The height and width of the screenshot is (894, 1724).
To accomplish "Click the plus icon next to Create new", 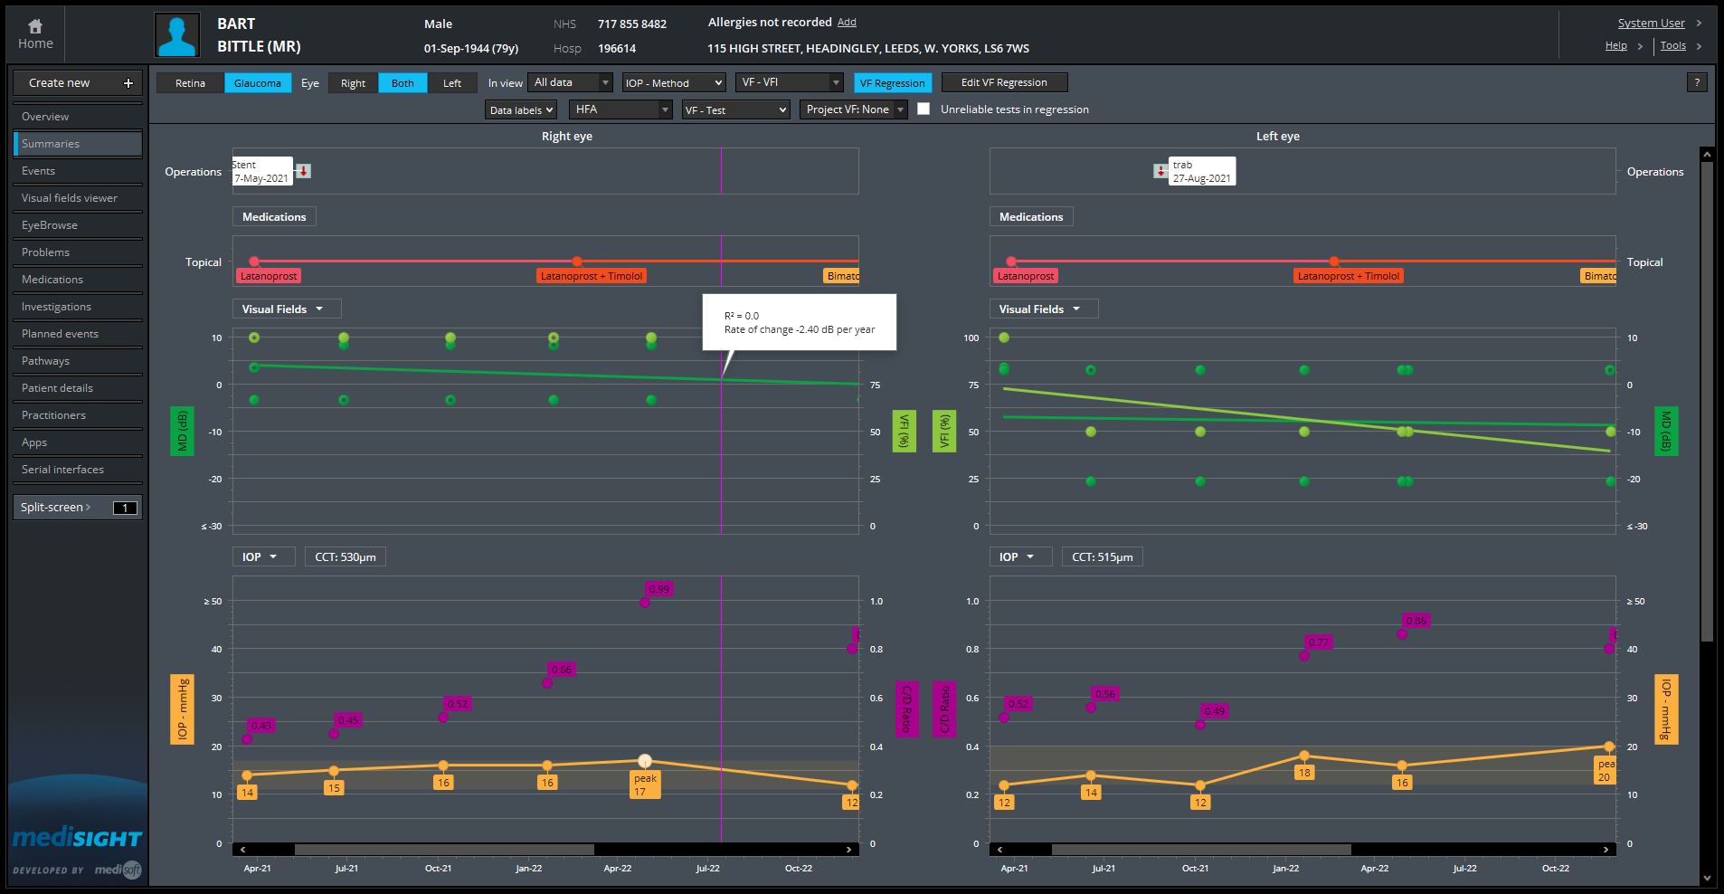I will pos(129,82).
